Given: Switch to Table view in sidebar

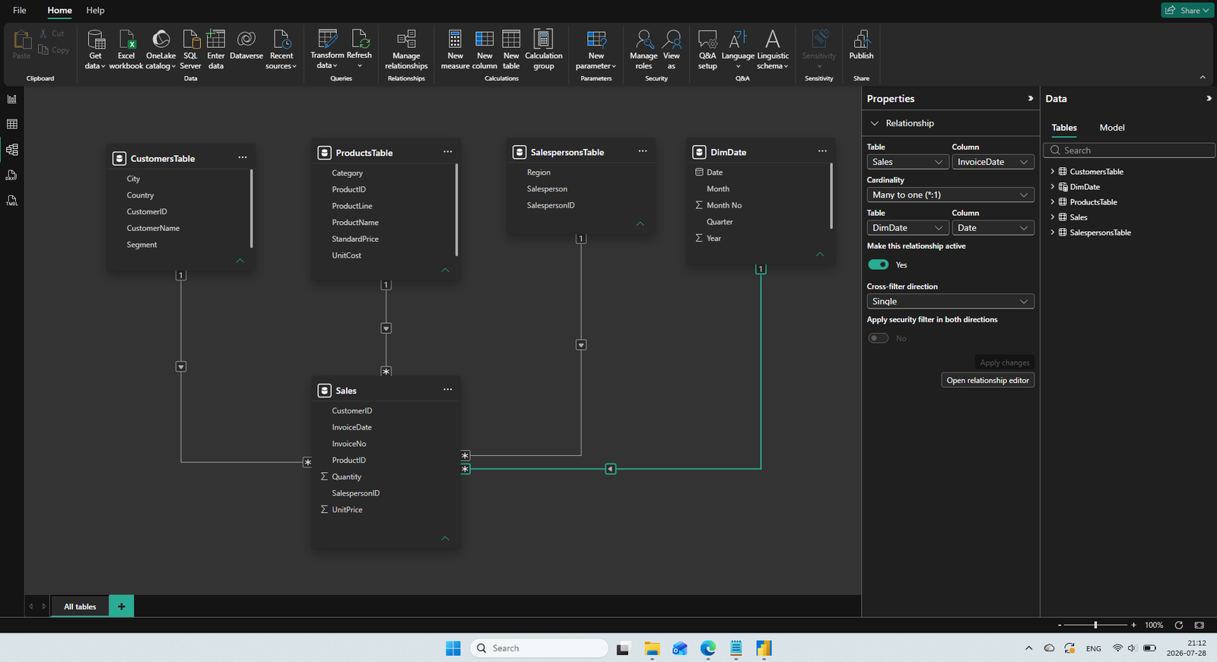Looking at the screenshot, I should (12, 124).
